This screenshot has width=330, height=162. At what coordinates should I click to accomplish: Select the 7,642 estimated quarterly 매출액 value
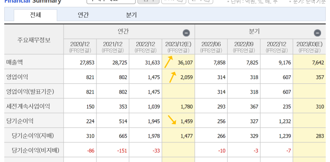click(x=318, y=62)
